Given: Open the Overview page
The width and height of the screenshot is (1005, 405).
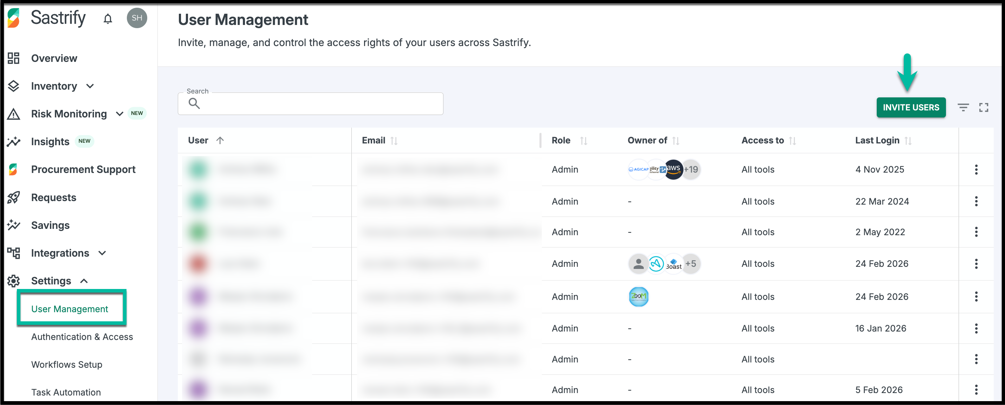Looking at the screenshot, I should [x=54, y=58].
